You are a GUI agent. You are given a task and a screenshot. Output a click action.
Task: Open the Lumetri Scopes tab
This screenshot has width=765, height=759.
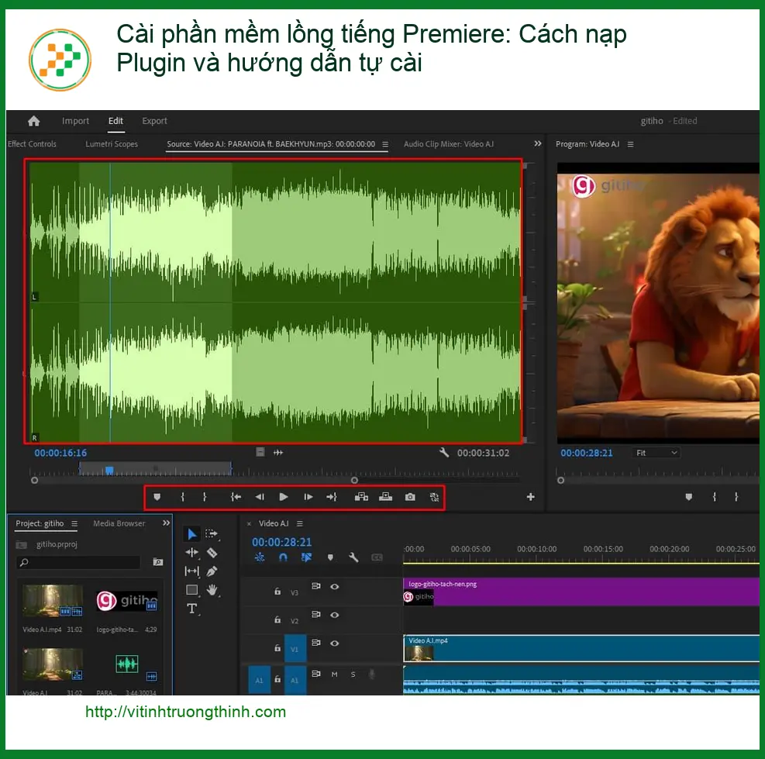(112, 144)
